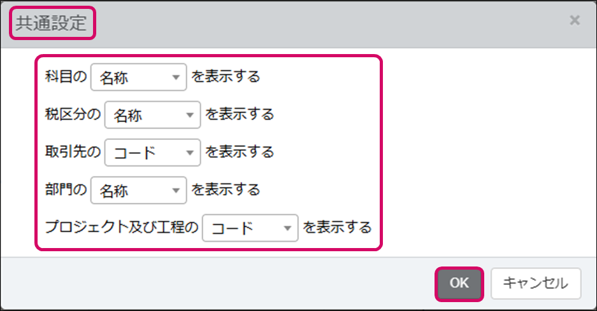This screenshot has height=311, width=597.
Task: Click the 共通設定 dialog title
Action: pyautogui.click(x=51, y=23)
